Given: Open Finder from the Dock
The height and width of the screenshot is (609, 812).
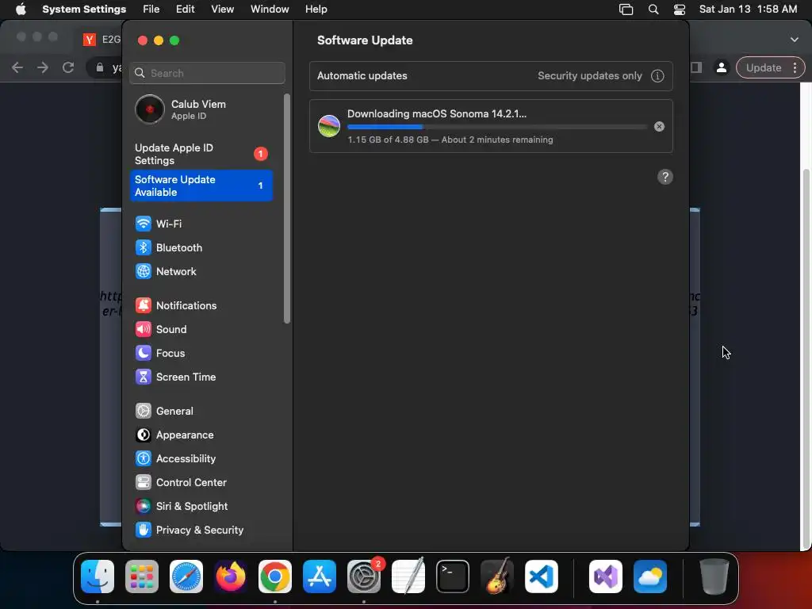Looking at the screenshot, I should pos(98,576).
